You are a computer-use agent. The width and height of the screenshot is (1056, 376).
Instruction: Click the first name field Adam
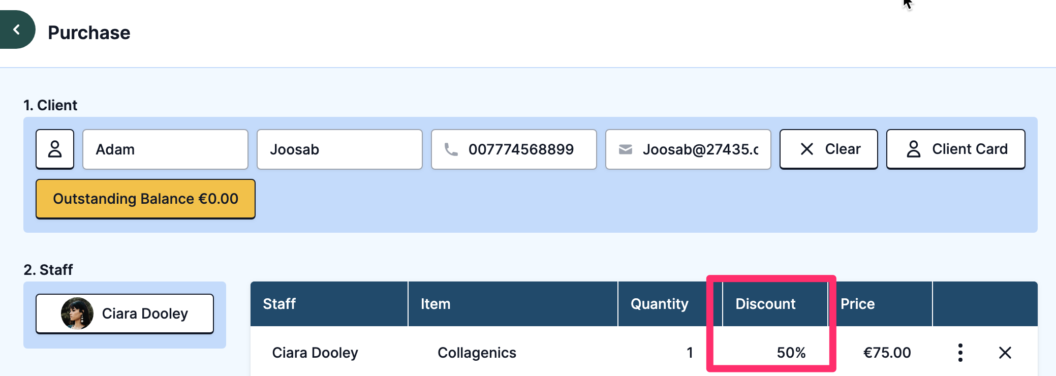point(165,149)
